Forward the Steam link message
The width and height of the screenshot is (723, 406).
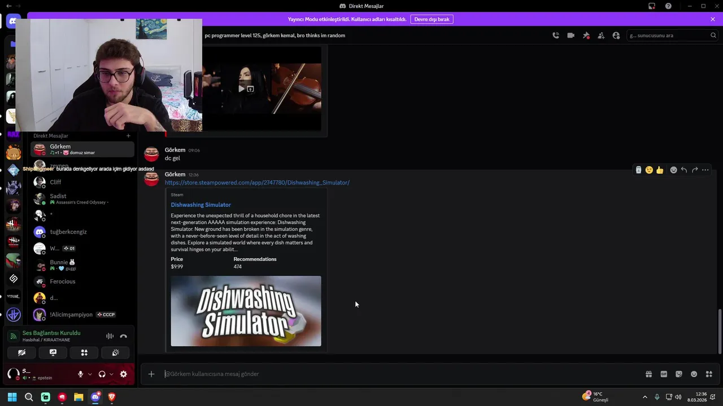[x=695, y=170]
